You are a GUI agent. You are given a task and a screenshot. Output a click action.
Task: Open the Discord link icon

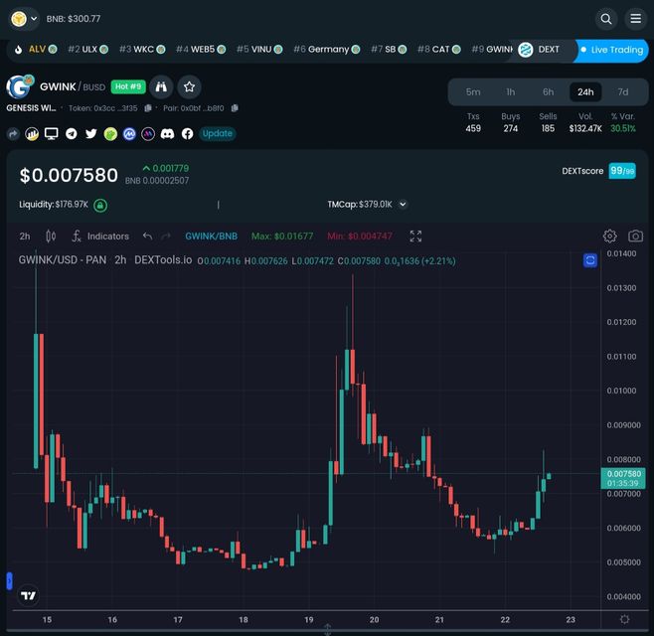168,134
